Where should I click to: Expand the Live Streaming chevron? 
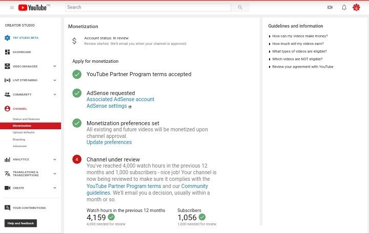[x=55, y=80]
